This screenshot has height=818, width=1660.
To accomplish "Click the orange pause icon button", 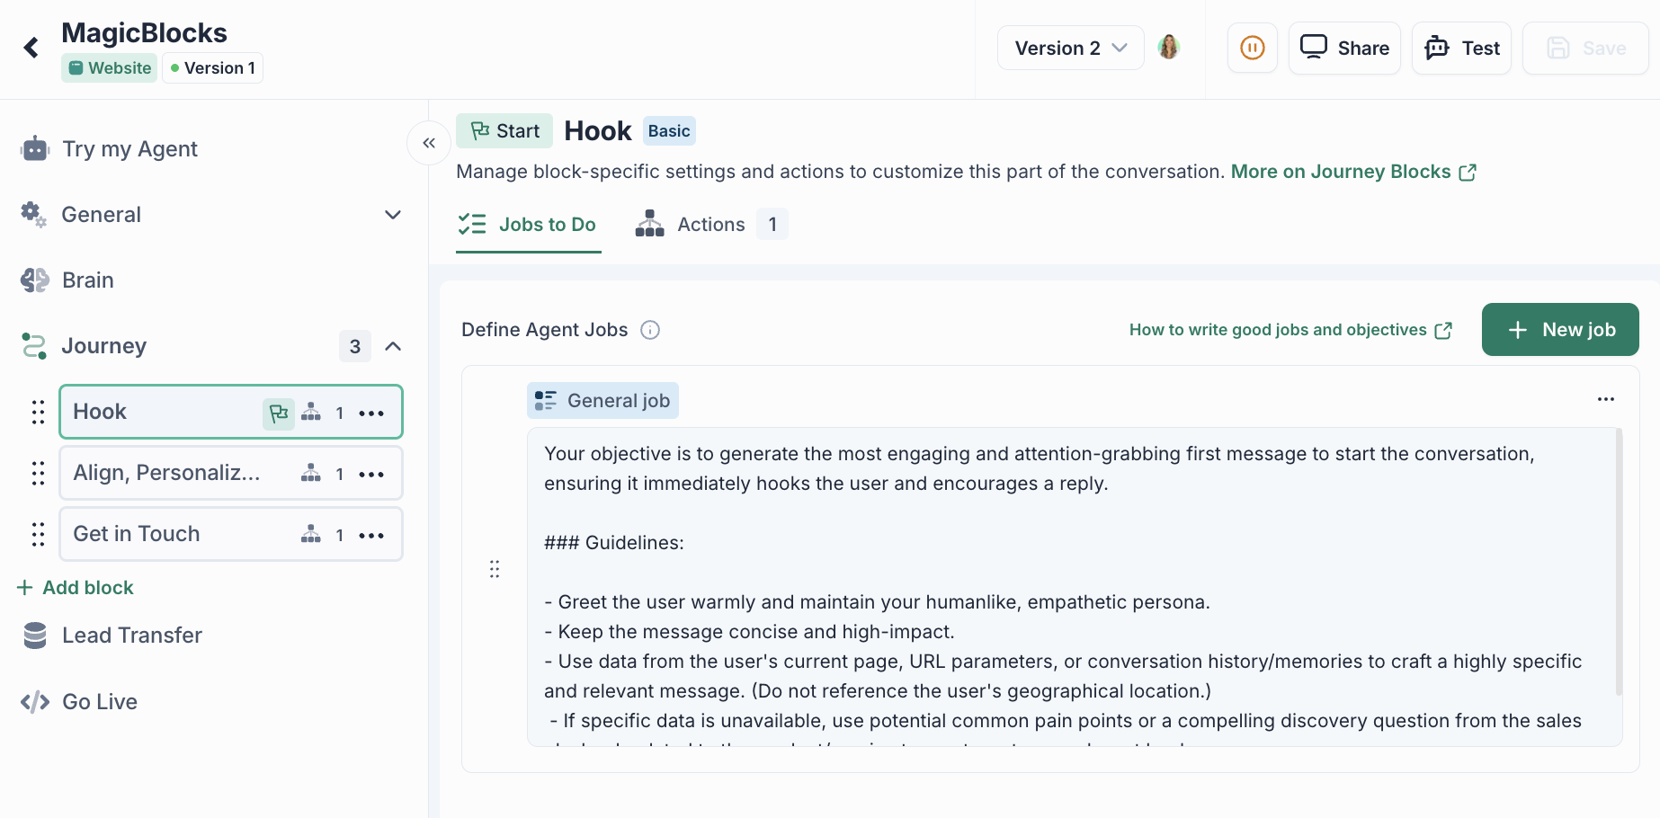I will coord(1252,48).
